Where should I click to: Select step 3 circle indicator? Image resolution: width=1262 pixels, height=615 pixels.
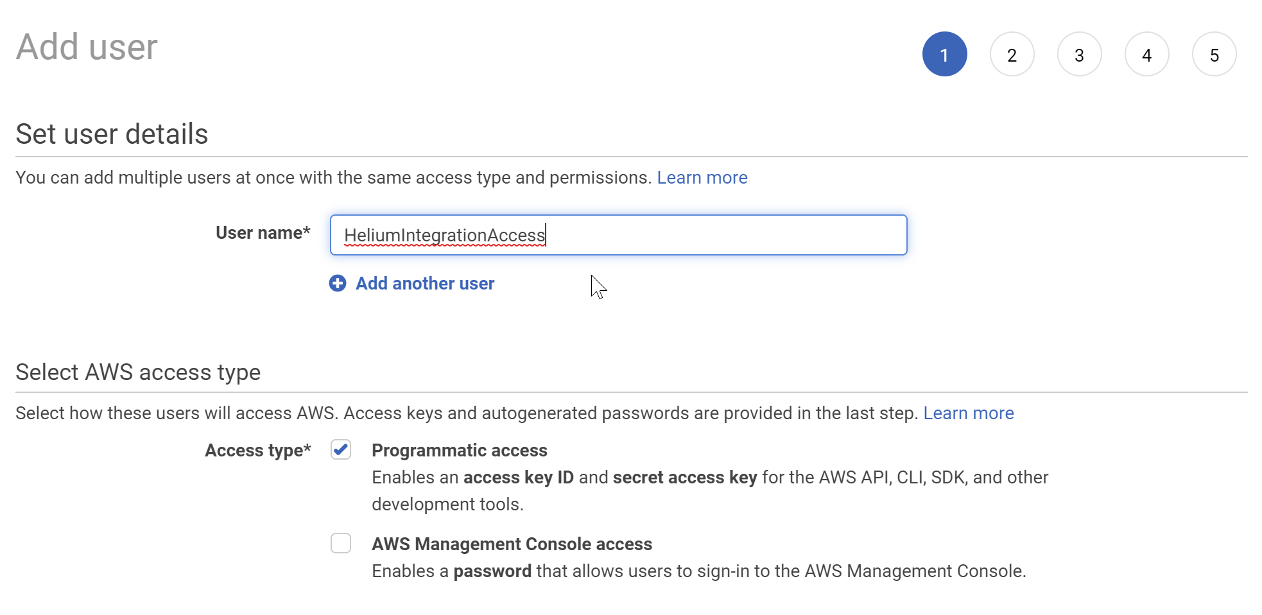(1079, 55)
